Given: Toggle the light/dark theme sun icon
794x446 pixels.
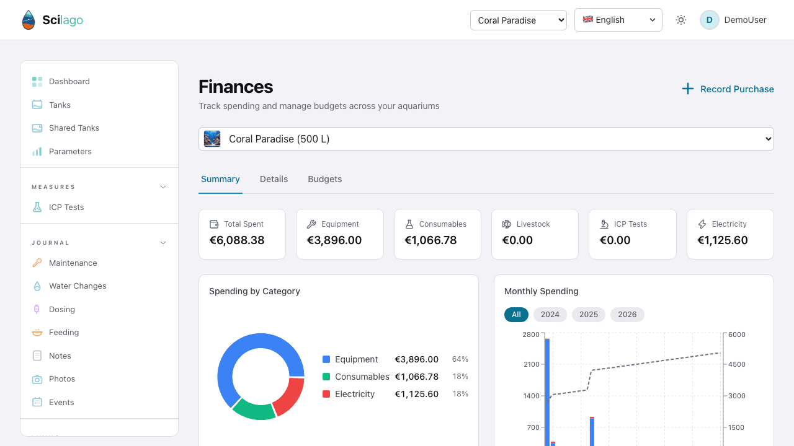Looking at the screenshot, I should 681,20.
